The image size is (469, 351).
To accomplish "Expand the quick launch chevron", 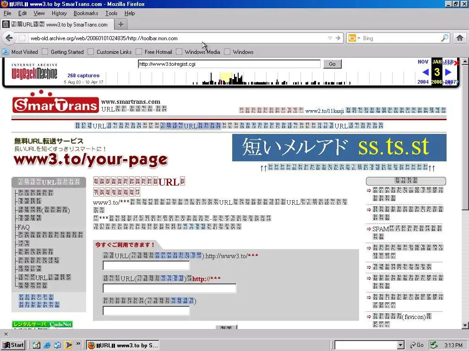I will pos(78,344).
